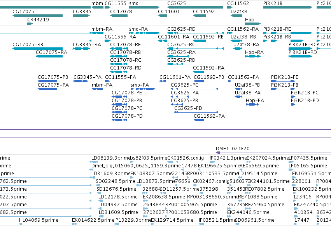
Task: Click the U2af38 gene
Action: point(236,16)
